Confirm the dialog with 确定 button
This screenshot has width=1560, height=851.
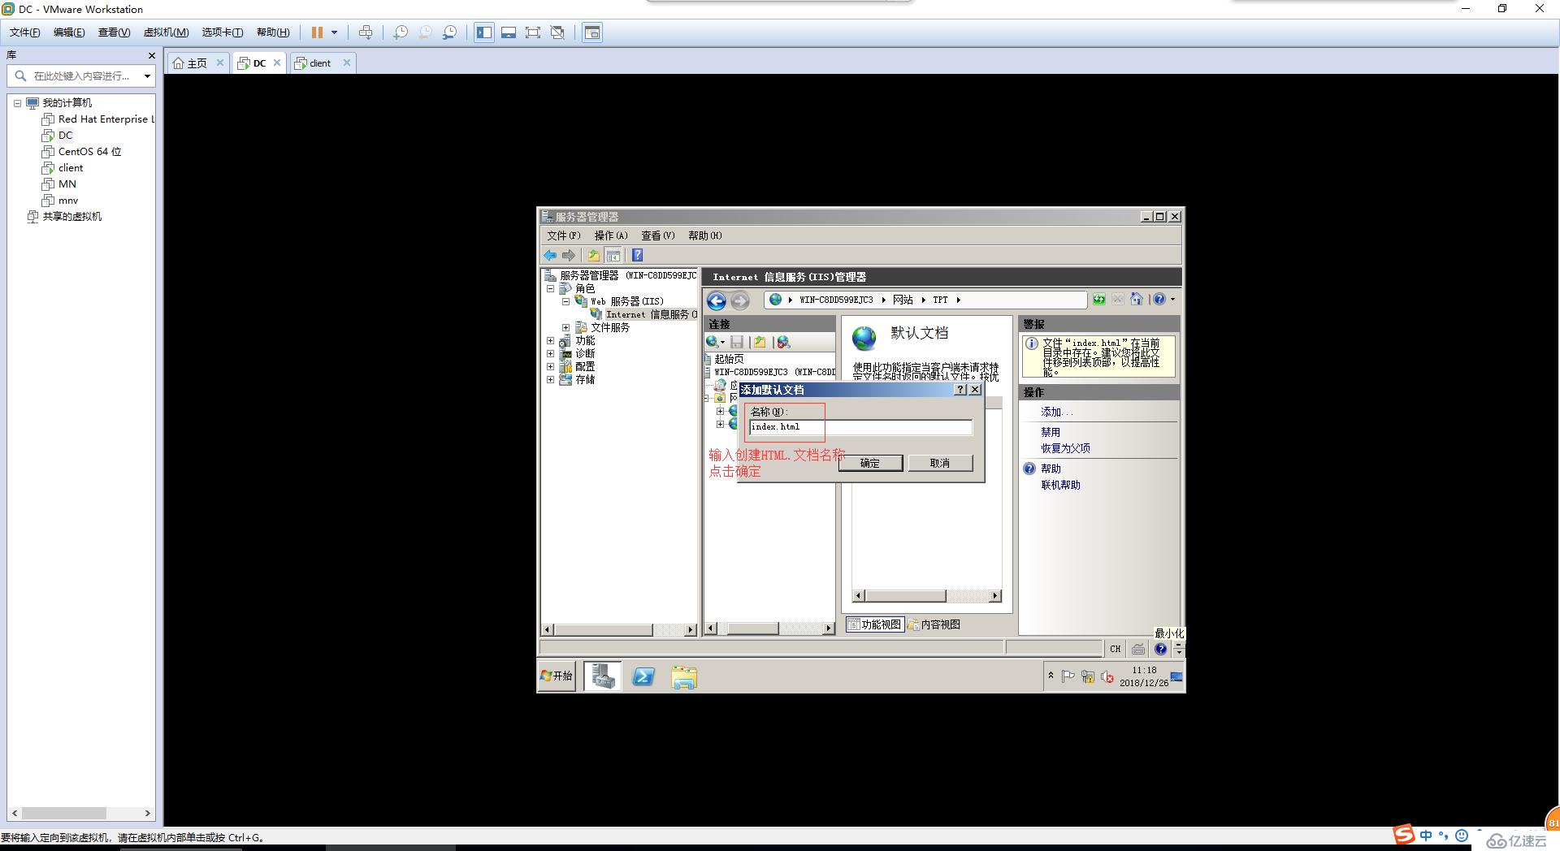pyautogui.click(x=870, y=463)
